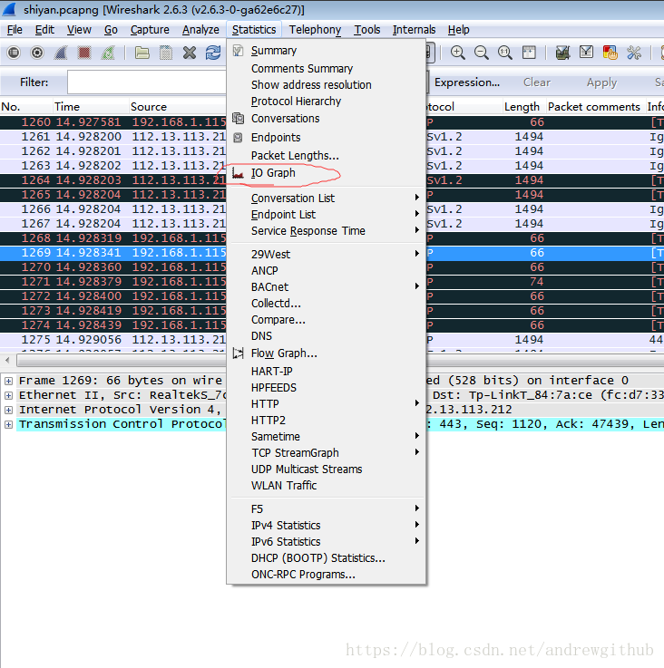This screenshot has width=664, height=668.
Task: Click the Flow Graph menu icon
Action: [x=238, y=353]
